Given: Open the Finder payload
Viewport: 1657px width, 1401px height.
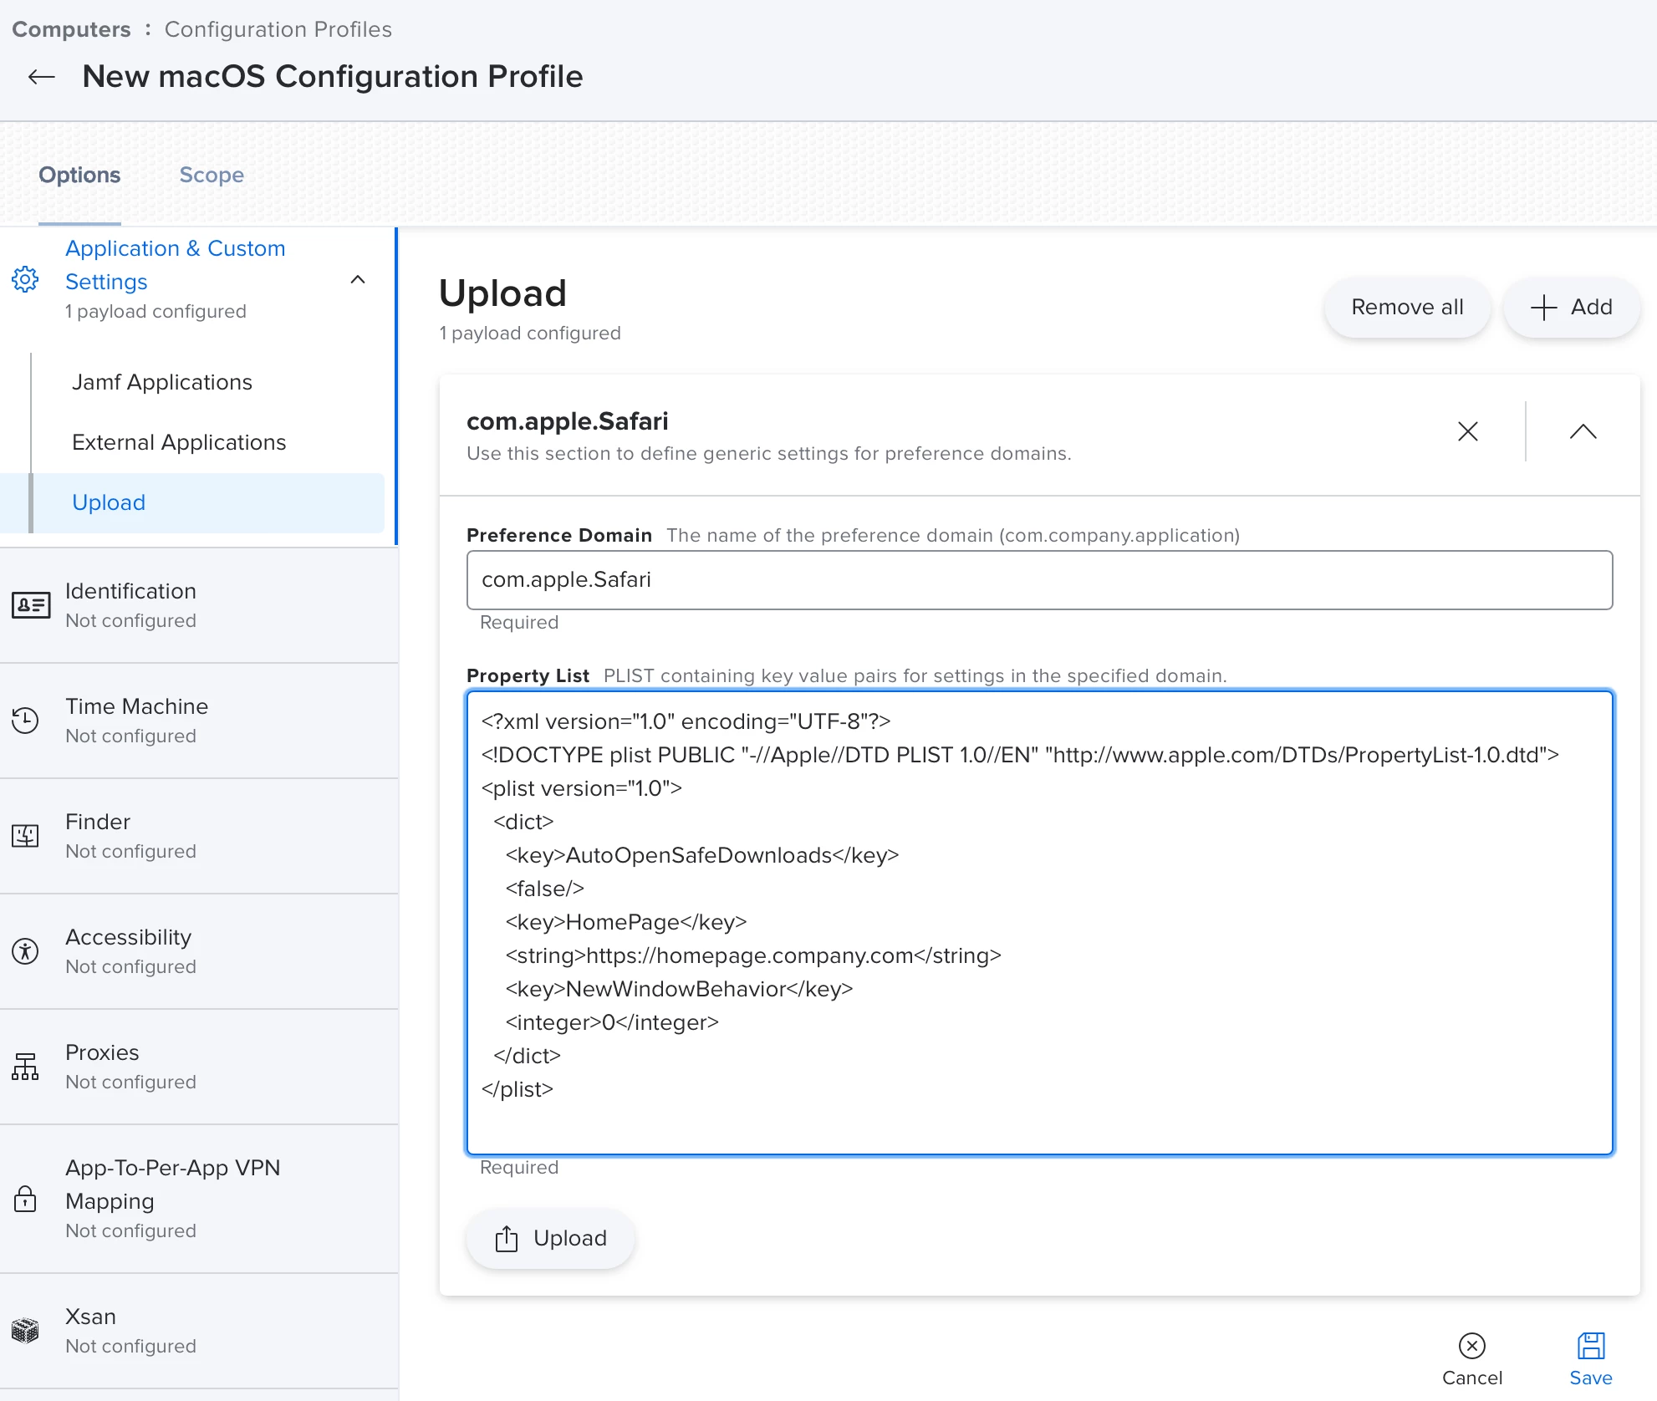Looking at the screenshot, I should coord(199,836).
